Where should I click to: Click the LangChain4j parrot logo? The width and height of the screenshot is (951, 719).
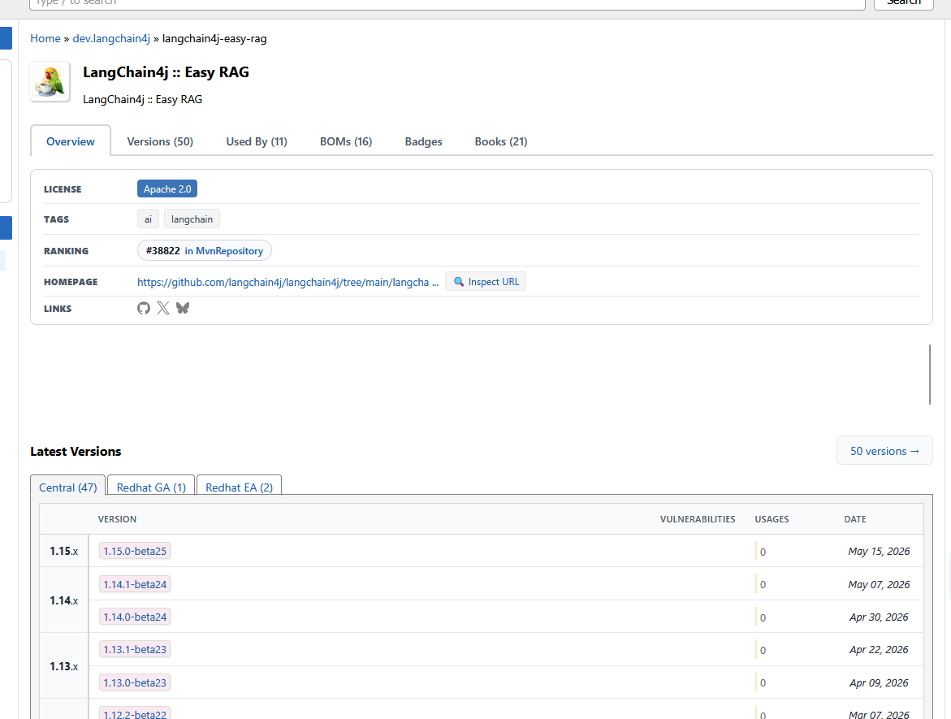50,81
